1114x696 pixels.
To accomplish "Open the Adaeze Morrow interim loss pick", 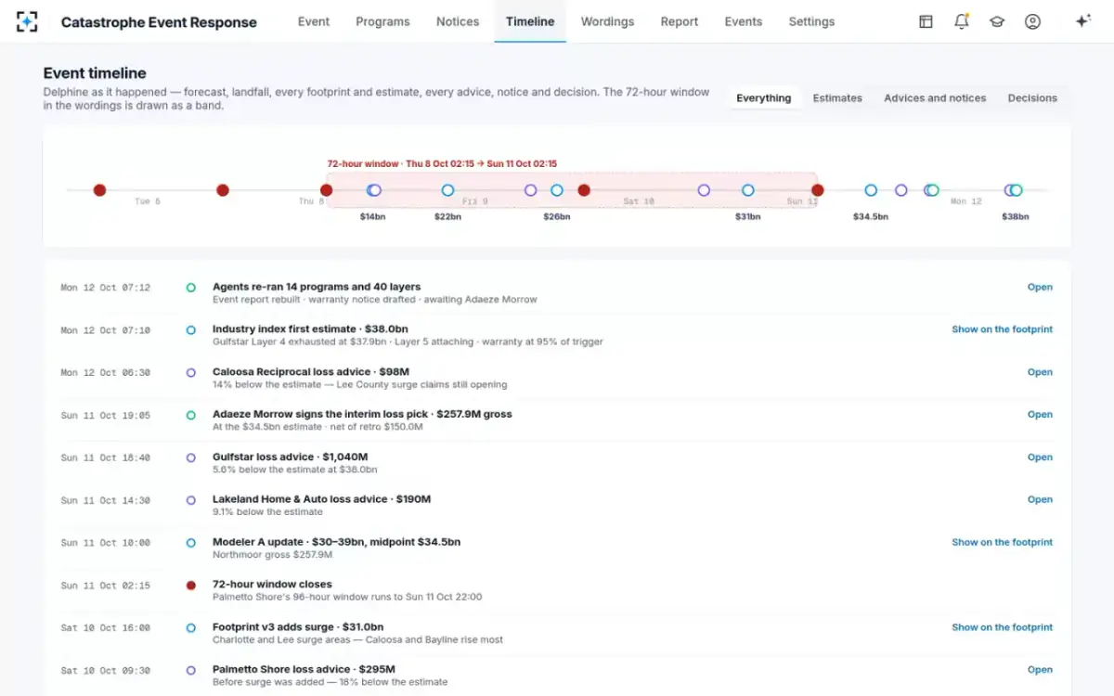I will point(1040,415).
